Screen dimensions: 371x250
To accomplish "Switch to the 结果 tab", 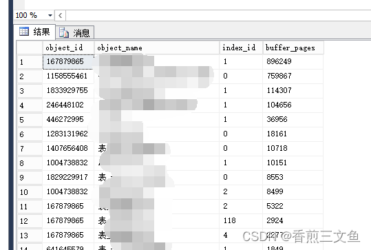I will click(34, 32).
